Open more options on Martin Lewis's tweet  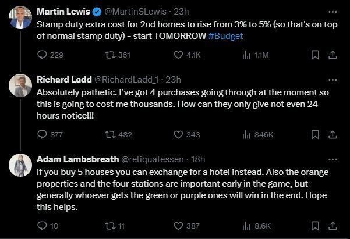point(333,12)
